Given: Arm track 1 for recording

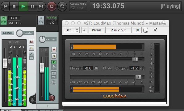Looking at the screenshot, I should tap(52, 98).
